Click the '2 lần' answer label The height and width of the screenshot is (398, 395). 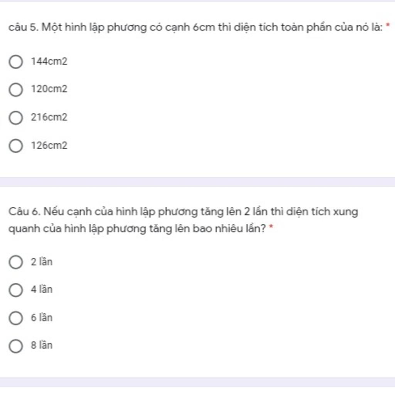pyautogui.click(x=42, y=262)
